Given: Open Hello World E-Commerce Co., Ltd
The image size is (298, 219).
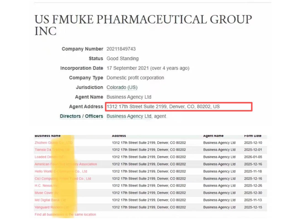Looking at the screenshot, I should coord(61,171).
